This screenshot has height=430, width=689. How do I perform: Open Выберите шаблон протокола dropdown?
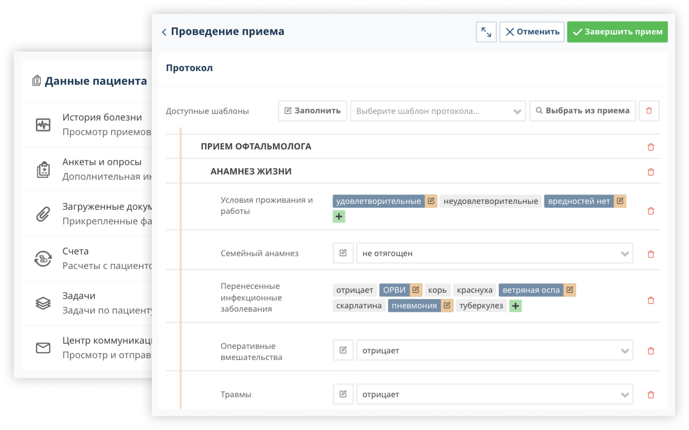tap(438, 111)
